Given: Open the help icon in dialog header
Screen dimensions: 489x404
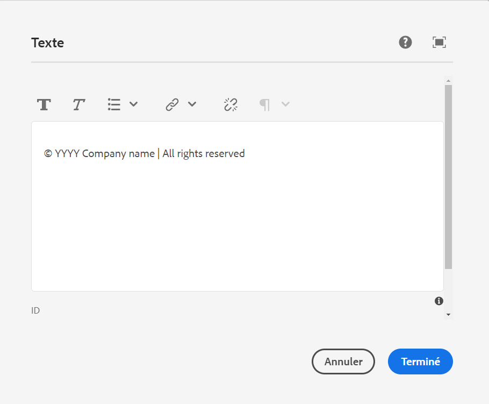Looking at the screenshot, I should (x=405, y=42).
